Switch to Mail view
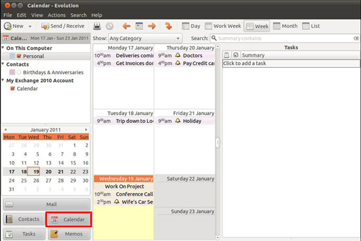The width and height of the screenshot is (361, 241). [47, 204]
